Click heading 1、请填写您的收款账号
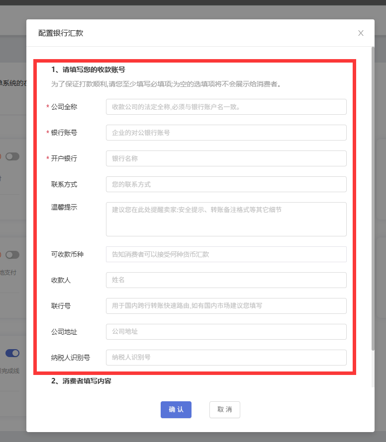This screenshot has height=442, width=386. (88, 70)
